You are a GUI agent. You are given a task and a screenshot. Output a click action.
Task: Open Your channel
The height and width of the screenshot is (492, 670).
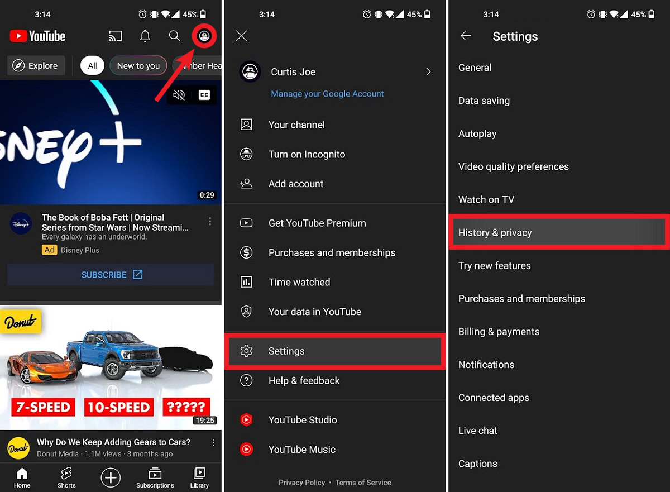(335, 125)
